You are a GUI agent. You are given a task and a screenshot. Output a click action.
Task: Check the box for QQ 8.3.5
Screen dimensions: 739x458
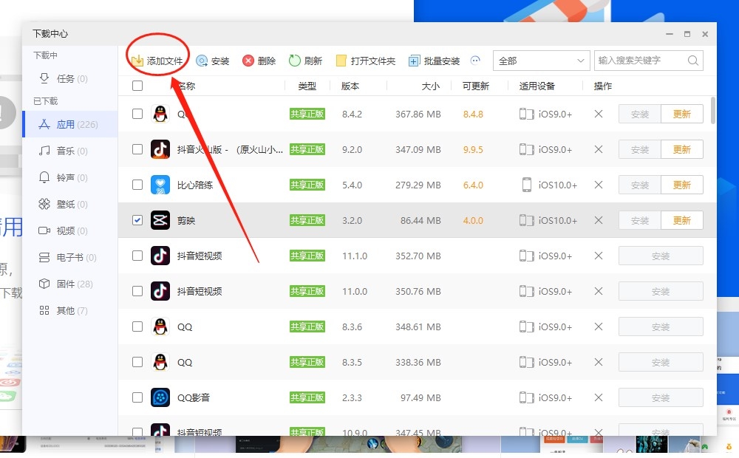(x=137, y=362)
